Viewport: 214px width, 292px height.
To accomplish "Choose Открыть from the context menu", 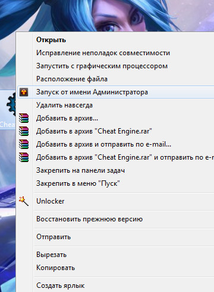I will (x=51, y=40).
